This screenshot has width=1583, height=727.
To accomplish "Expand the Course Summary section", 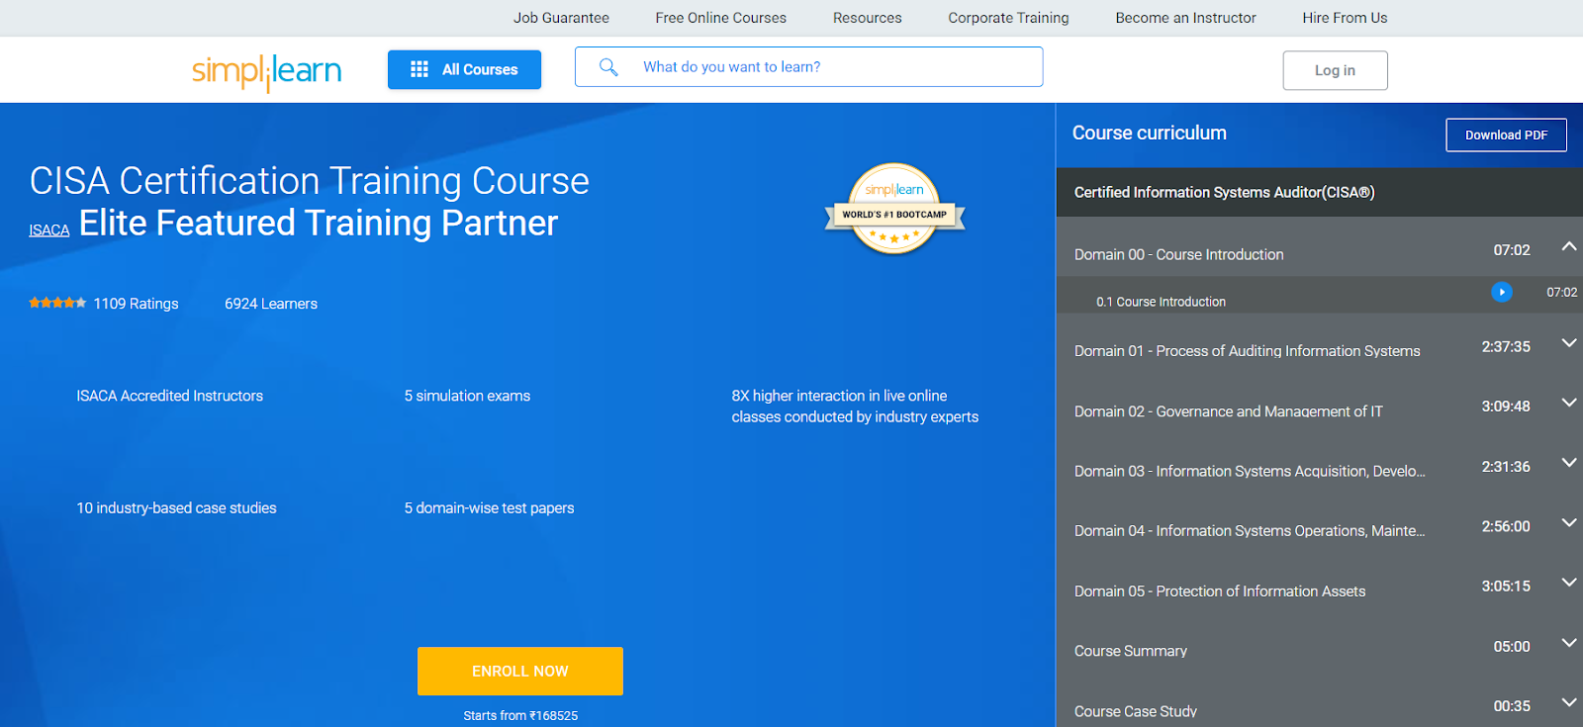I will pos(1569,643).
